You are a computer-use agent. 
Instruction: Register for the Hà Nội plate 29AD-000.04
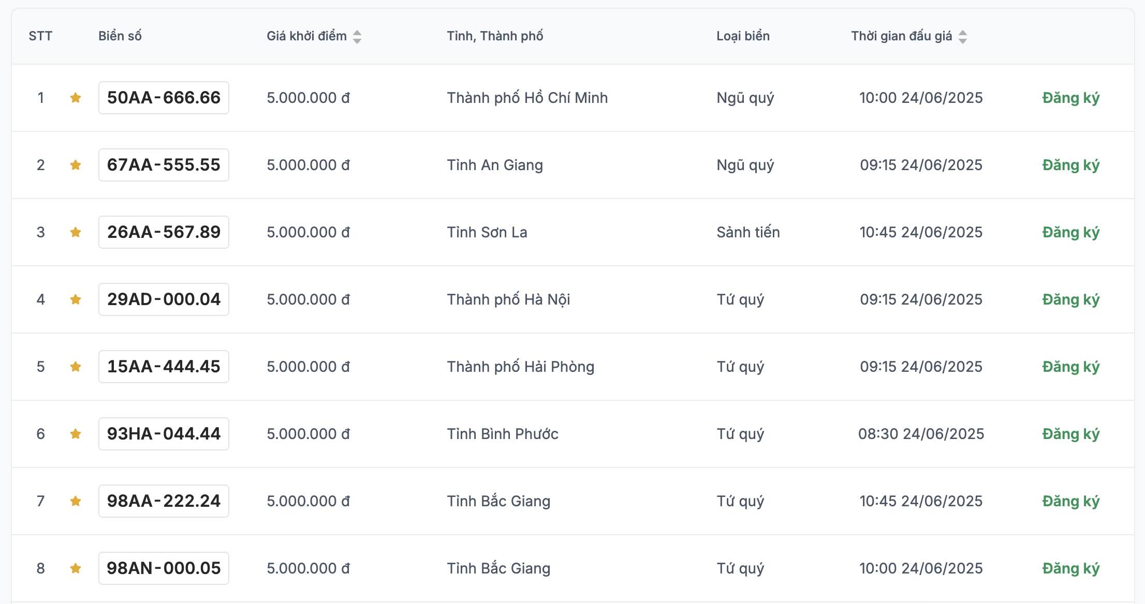(x=1070, y=299)
